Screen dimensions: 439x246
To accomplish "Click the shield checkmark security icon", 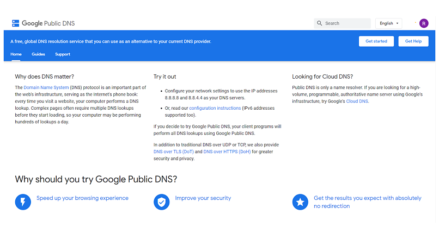I will (x=162, y=202).
